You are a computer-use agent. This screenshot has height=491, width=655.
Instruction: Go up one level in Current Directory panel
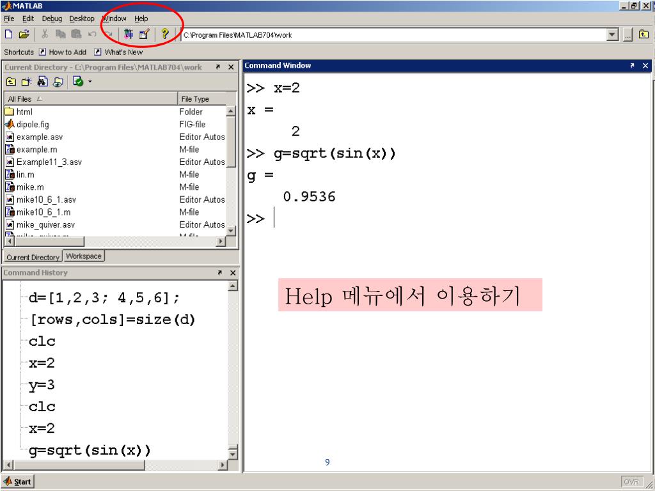pos(11,81)
